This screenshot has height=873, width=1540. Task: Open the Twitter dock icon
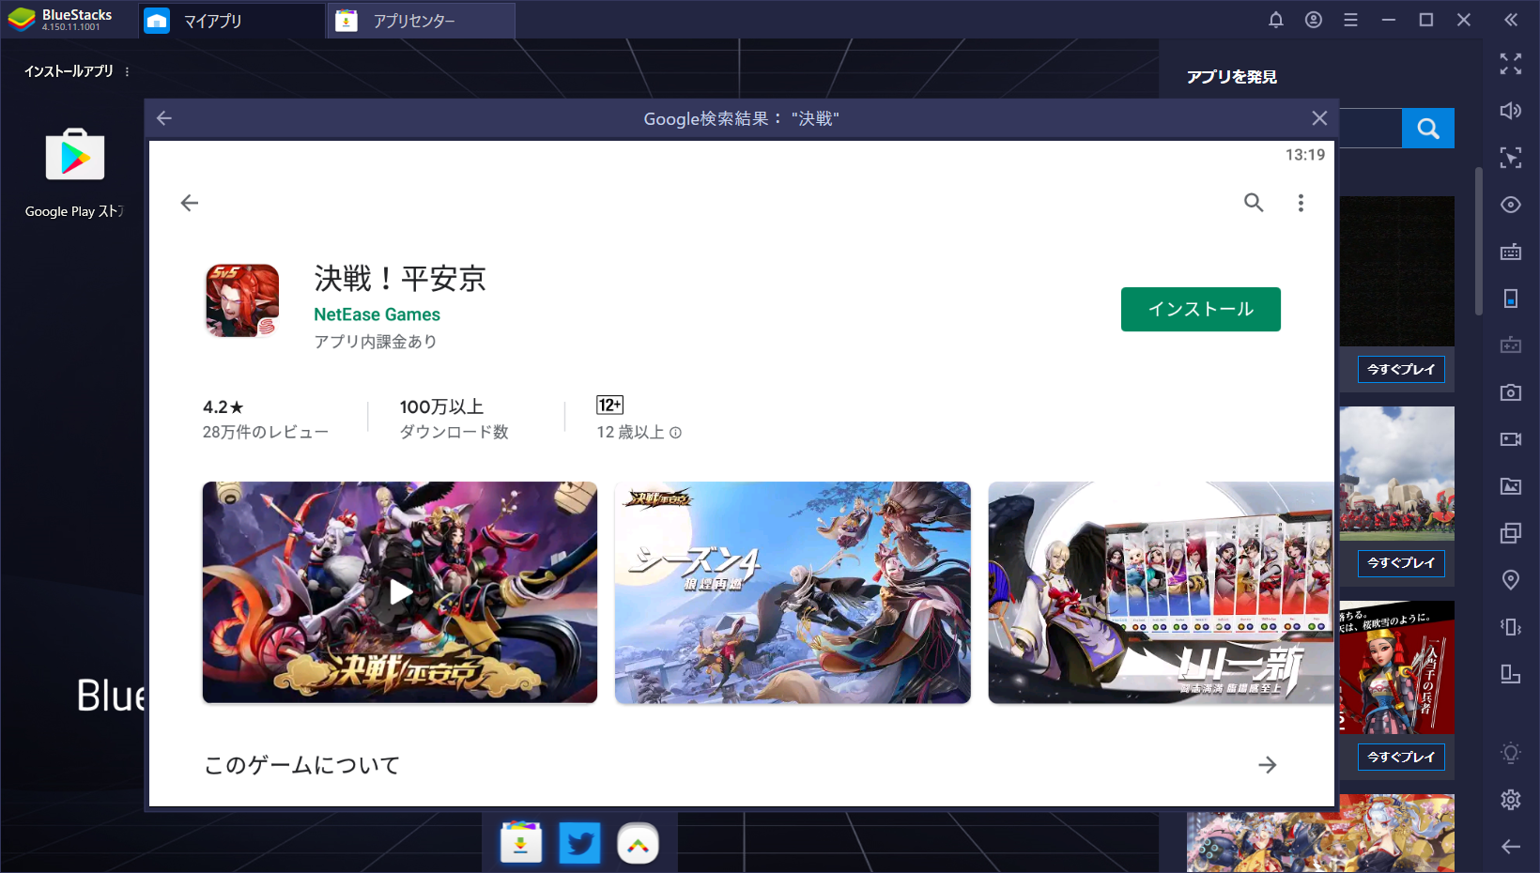(x=579, y=843)
